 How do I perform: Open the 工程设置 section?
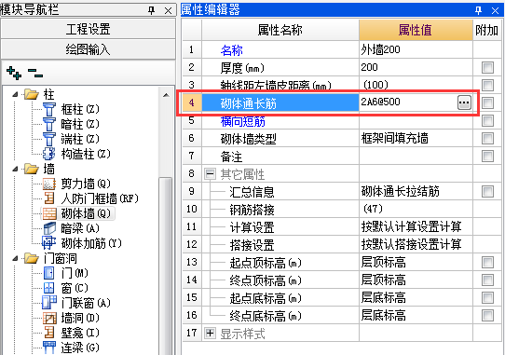[89, 29]
